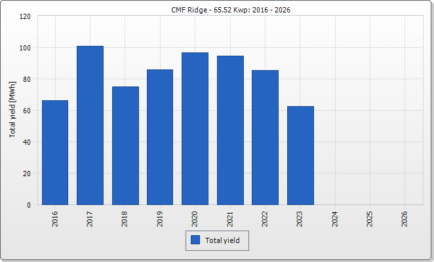Click the 2017 x-axis year label

(90, 219)
